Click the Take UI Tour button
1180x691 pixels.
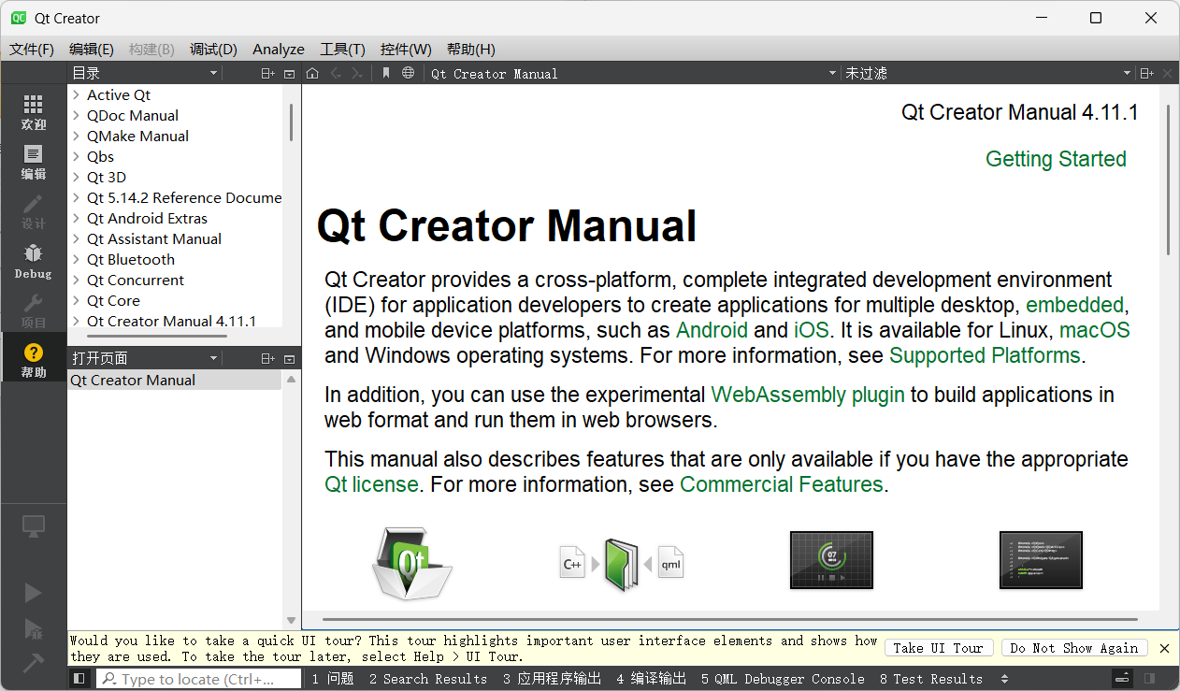point(938,648)
